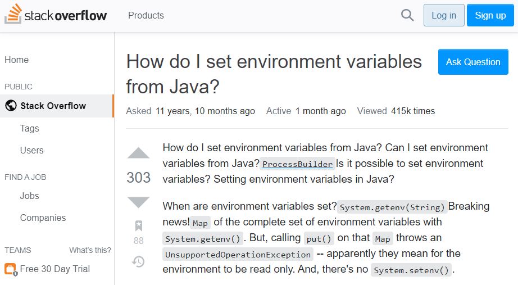
Task: Open Users page from sidebar
Action: click(31, 150)
